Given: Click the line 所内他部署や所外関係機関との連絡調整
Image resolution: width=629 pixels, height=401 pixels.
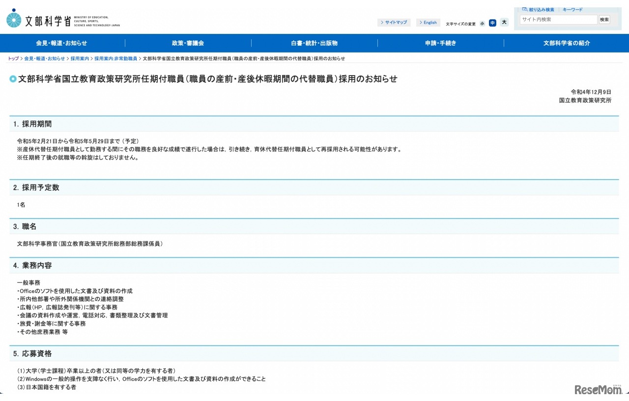Looking at the screenshot, I should [x=70, y=299].
